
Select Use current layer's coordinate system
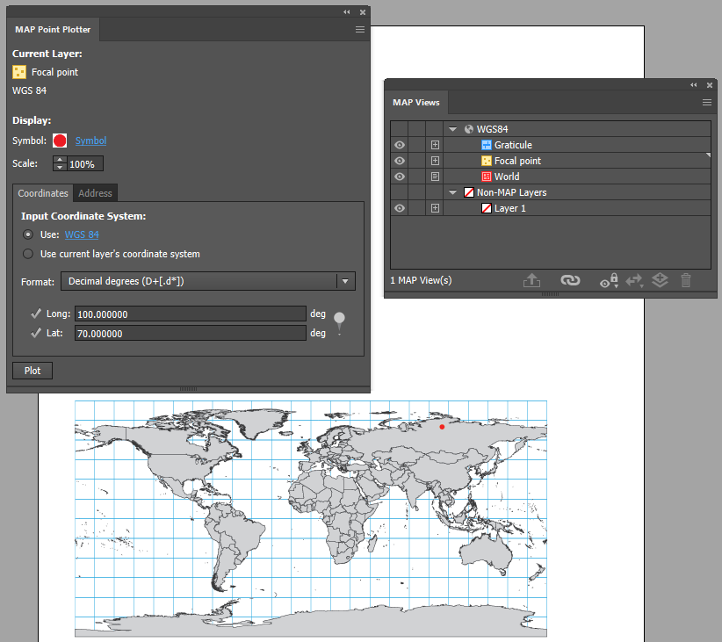click(x=28, y=254)
